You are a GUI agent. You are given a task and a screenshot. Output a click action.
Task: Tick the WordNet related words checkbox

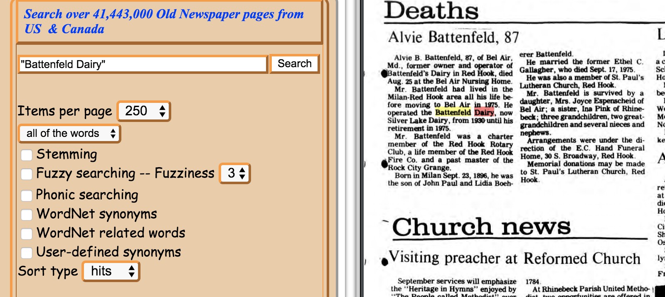tap(27, 234)
